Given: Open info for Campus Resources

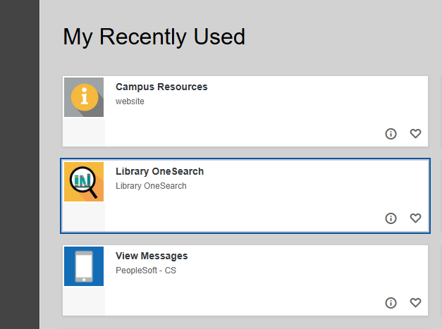Looking at the screenshot, I should 391,134.
